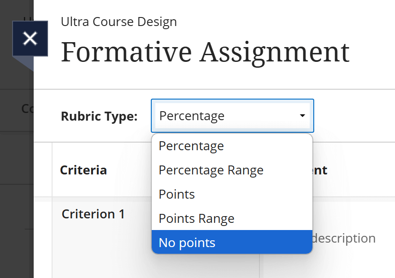Select Percentage in the open dropdown
Image resolution: width=395 pixels, height=278 pixels.
pyautogui.click(x=191, y=146)
